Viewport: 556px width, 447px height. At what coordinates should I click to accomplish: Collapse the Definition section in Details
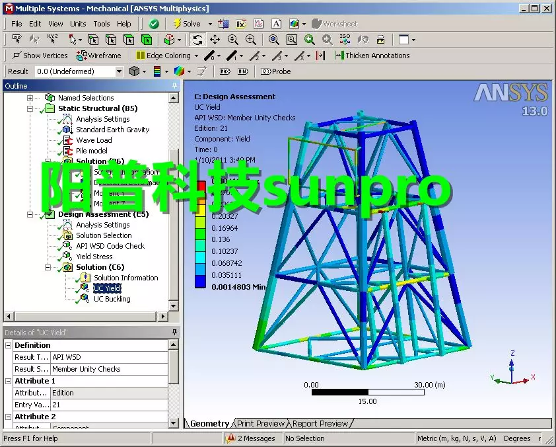click(8, 345)
